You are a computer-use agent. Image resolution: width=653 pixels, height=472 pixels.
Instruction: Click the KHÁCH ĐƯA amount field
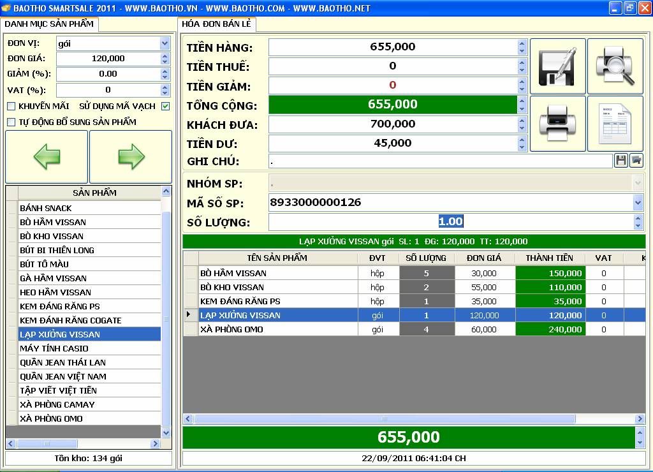coord(392,124)
